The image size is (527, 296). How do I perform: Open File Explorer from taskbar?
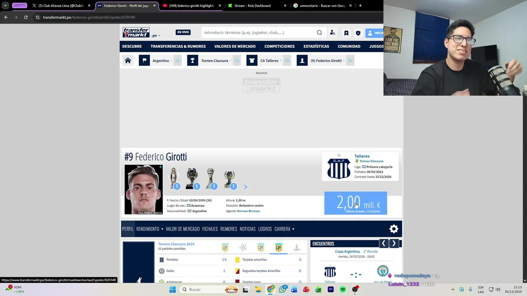tap(258, 289)
